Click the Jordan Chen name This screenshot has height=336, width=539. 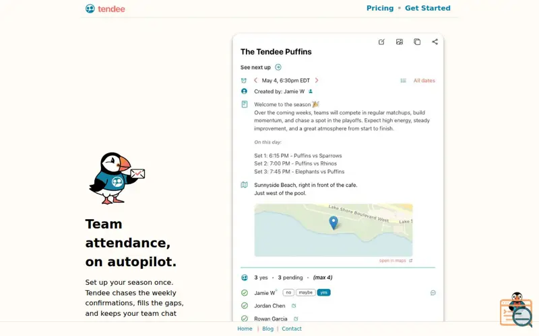tap(270, 306)
